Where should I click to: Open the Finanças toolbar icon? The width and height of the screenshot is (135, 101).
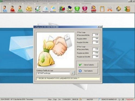click(62, 9)
